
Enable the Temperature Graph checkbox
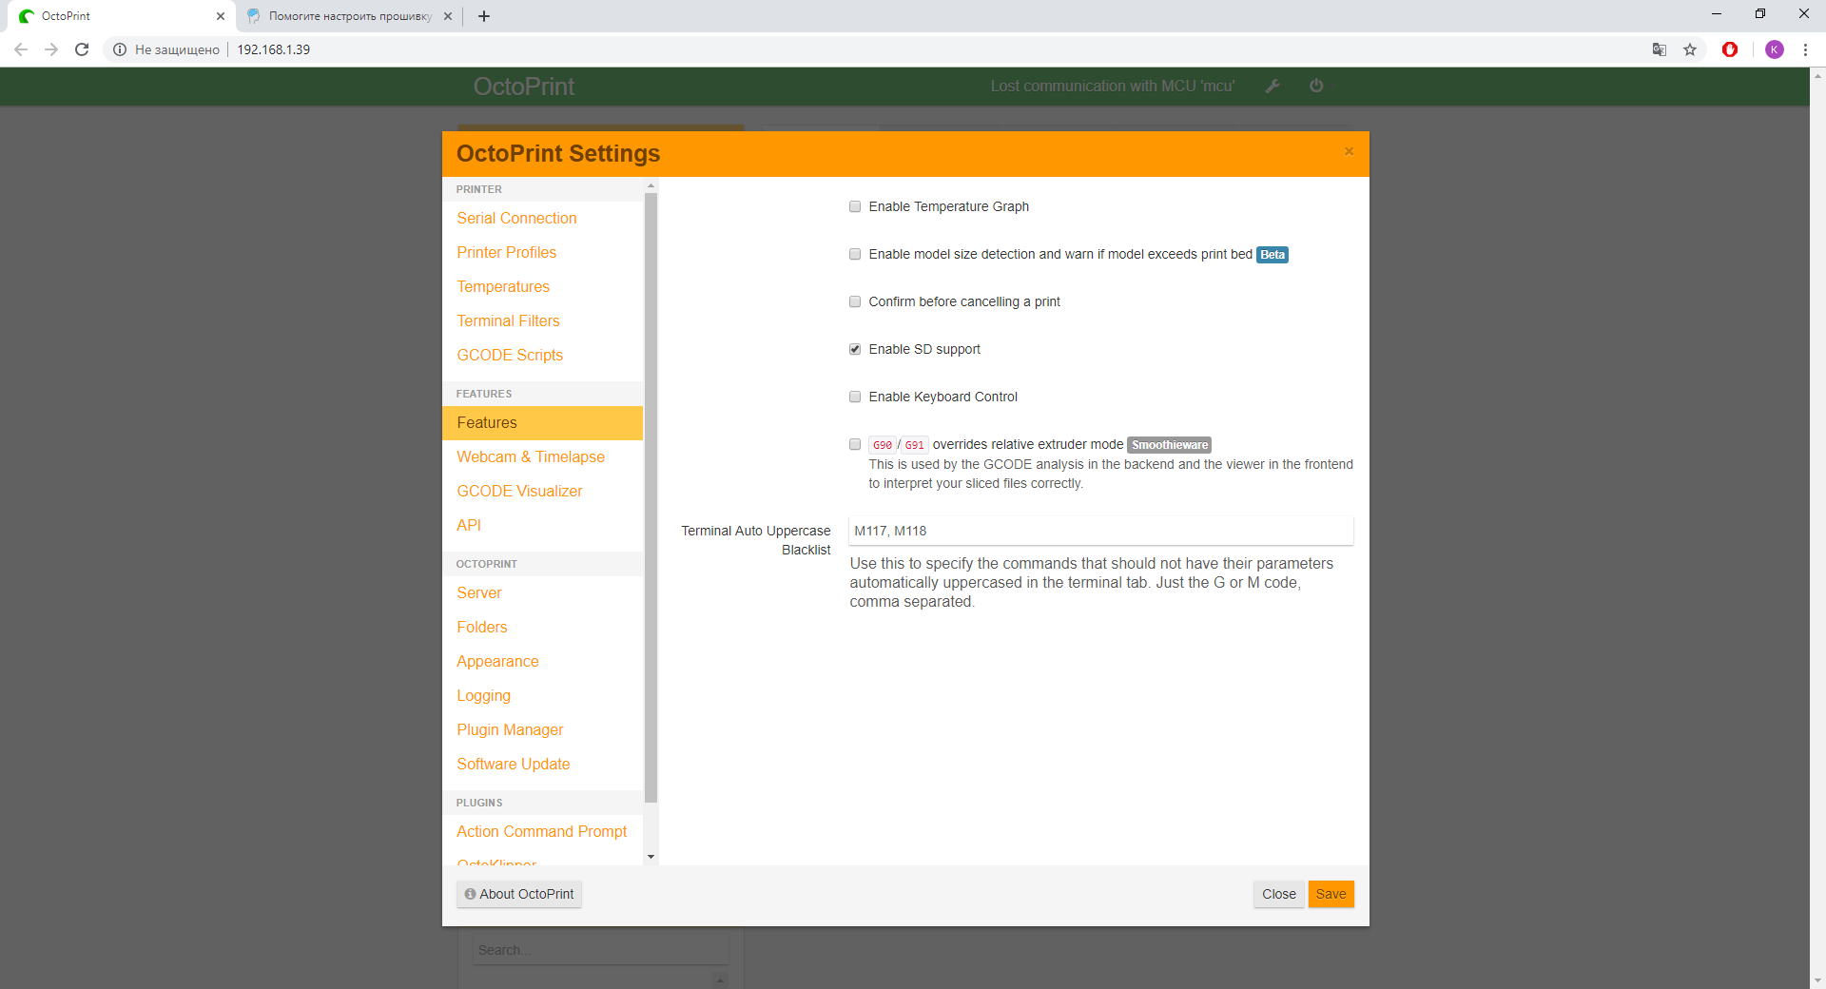point(855,206)
